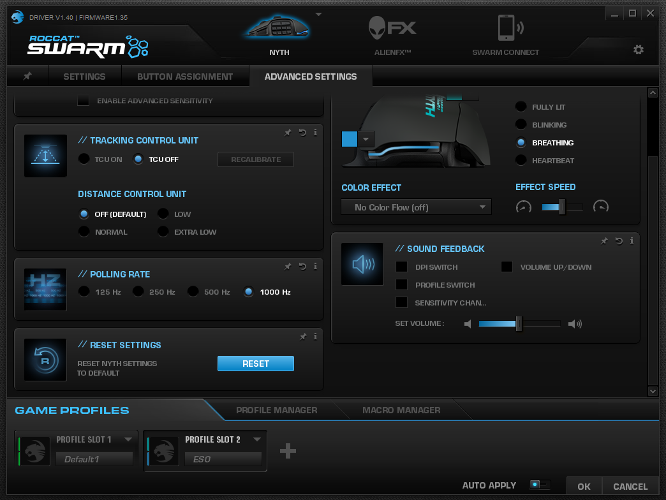Click the Tracking Control Unit thumbnail
The width and height of the screenshot is (666, 500).
(45, 156)
